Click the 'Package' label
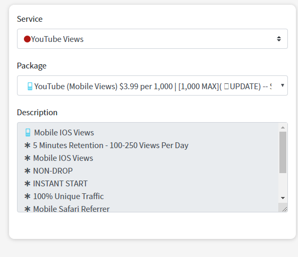The image size is (298, 257). (x=31, y=66)
